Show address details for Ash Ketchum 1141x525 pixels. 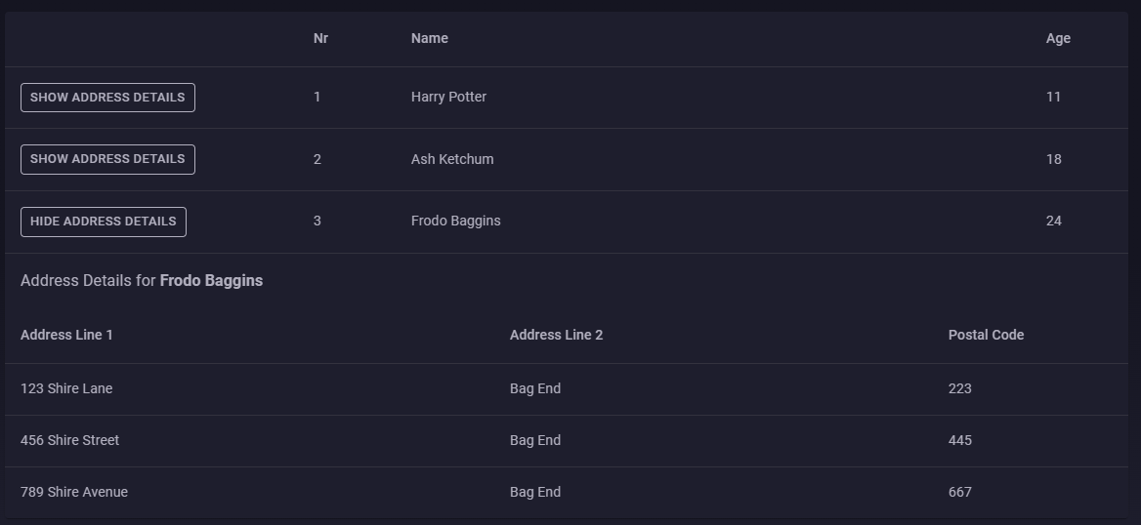(107, 159)
